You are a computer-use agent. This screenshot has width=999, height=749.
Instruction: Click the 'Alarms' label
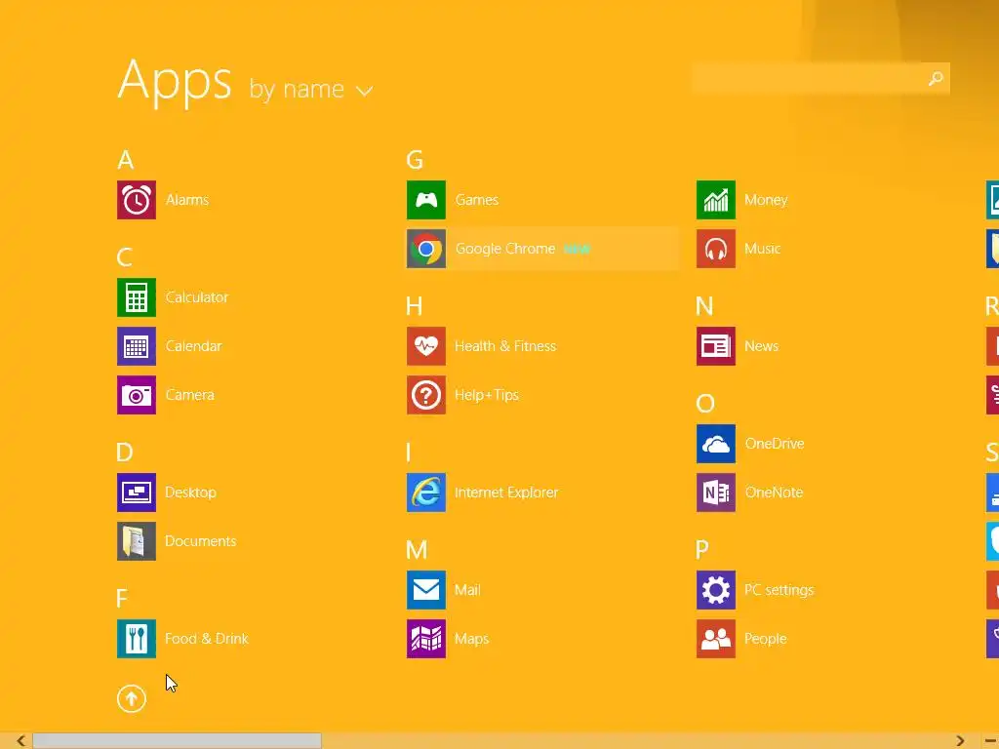point(187,200)
